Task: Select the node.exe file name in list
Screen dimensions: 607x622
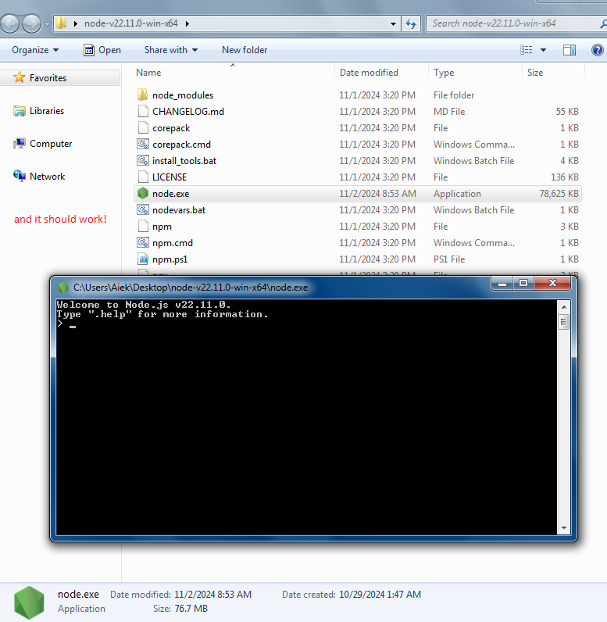Action: pyautogui.click(x=170, y=194)
